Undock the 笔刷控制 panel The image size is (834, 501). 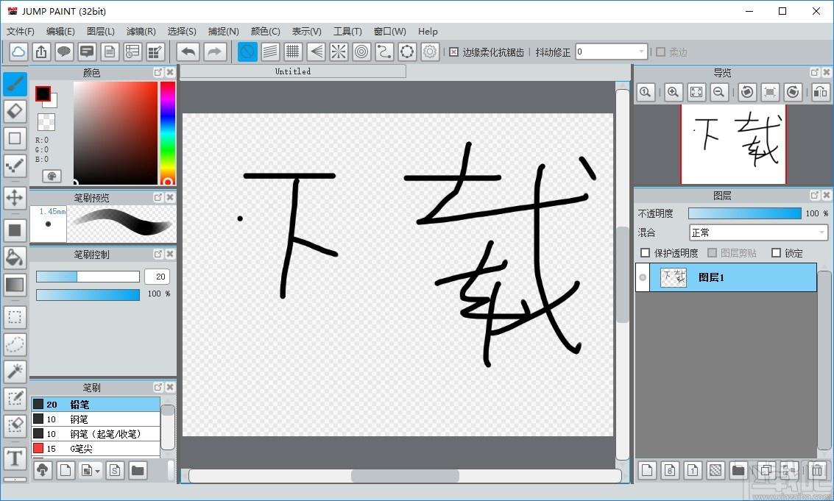tap(158, 255)
